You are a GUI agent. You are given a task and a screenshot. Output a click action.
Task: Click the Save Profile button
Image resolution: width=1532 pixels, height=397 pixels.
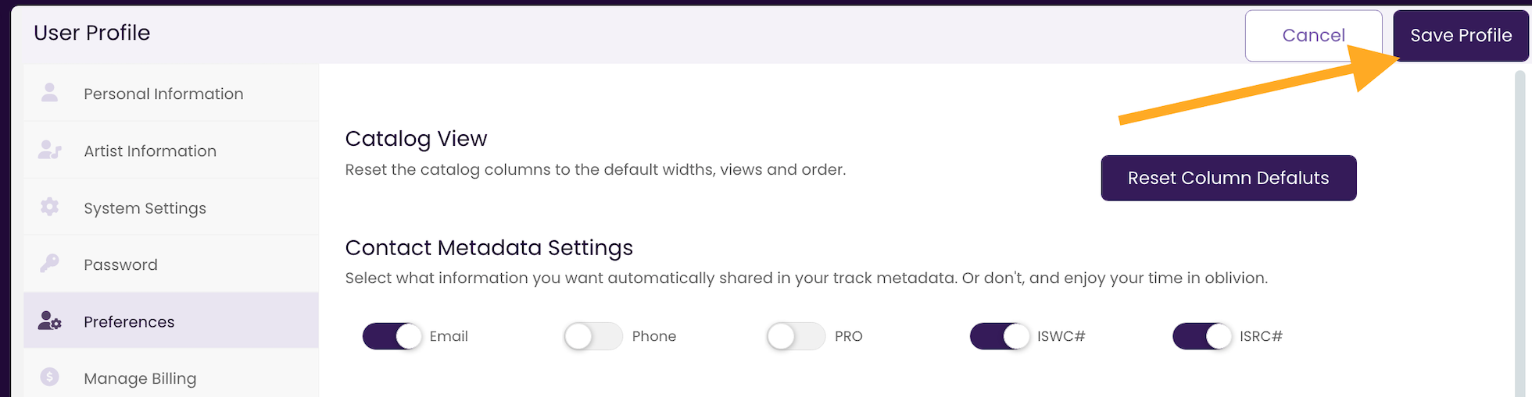(x=1461, y=35)
